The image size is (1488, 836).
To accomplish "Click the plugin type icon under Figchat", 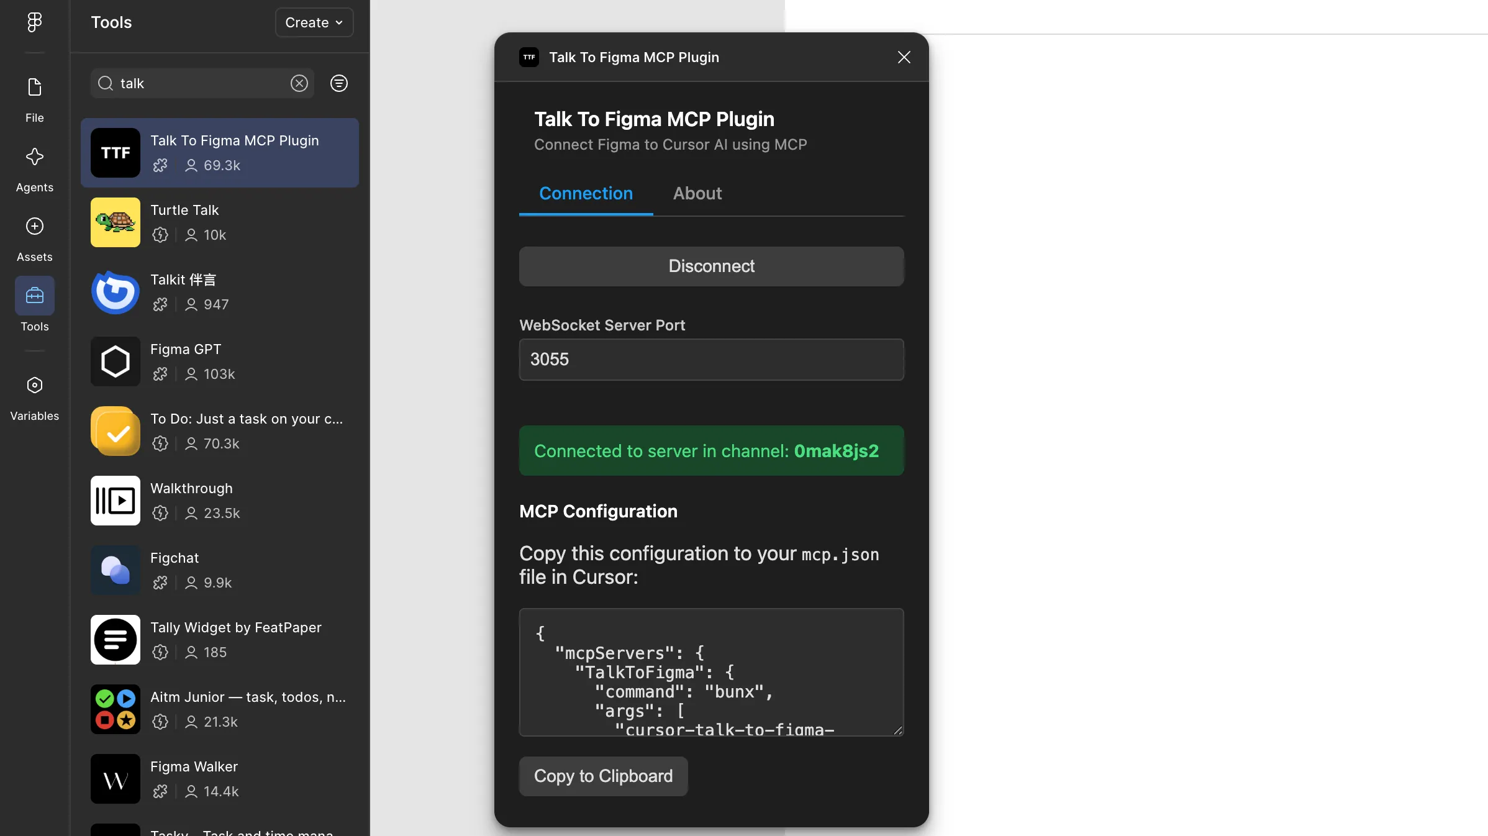I will tap(160, 583).
